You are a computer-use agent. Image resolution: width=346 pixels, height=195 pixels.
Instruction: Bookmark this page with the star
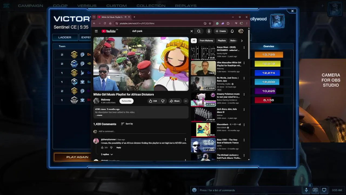pos(210,23)
